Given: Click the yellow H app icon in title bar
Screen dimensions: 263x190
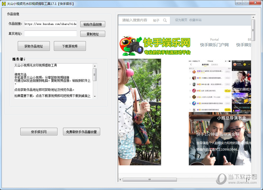Looking at the screenshot, I should [x=4, y=4].
